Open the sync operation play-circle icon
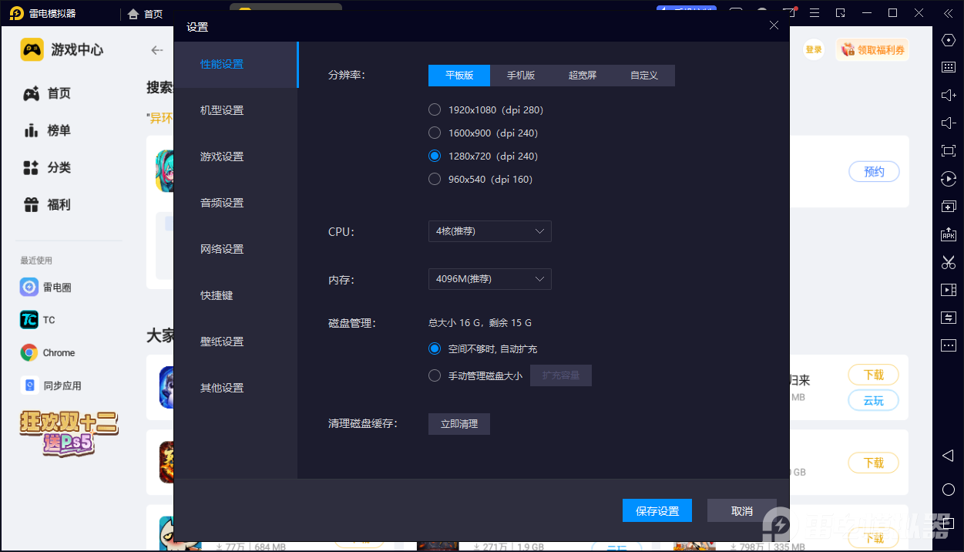964x552 pixels. coord(949,179)
